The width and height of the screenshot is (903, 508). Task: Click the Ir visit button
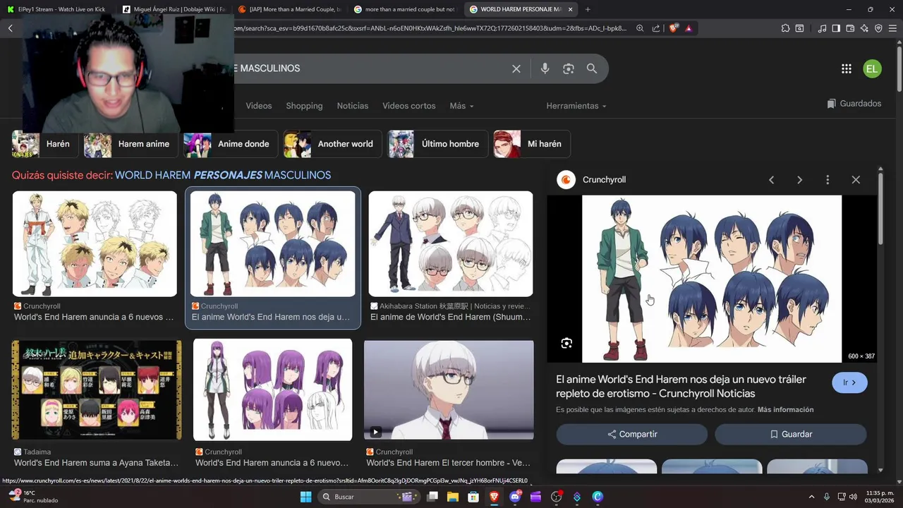tap(849, 382)
